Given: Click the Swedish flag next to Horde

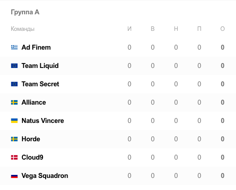Looking at the screenshot, I should coord(14,139).
